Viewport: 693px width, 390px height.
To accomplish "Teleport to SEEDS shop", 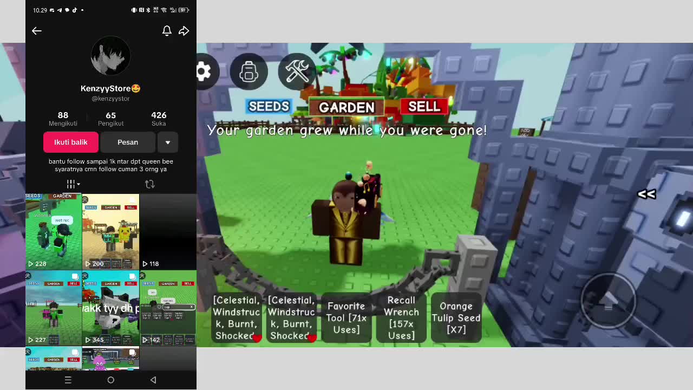I will click(x=269, y=106).
